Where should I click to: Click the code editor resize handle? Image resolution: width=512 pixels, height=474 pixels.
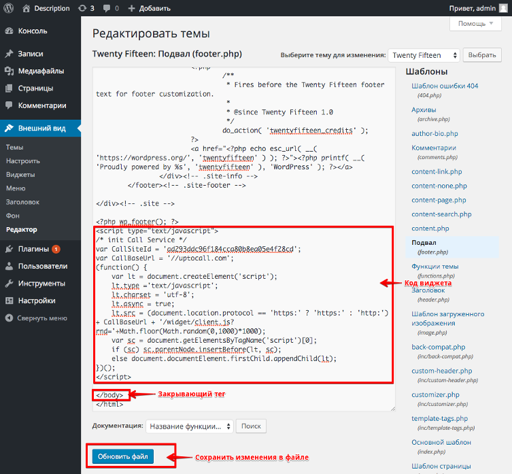click(392, 408)
